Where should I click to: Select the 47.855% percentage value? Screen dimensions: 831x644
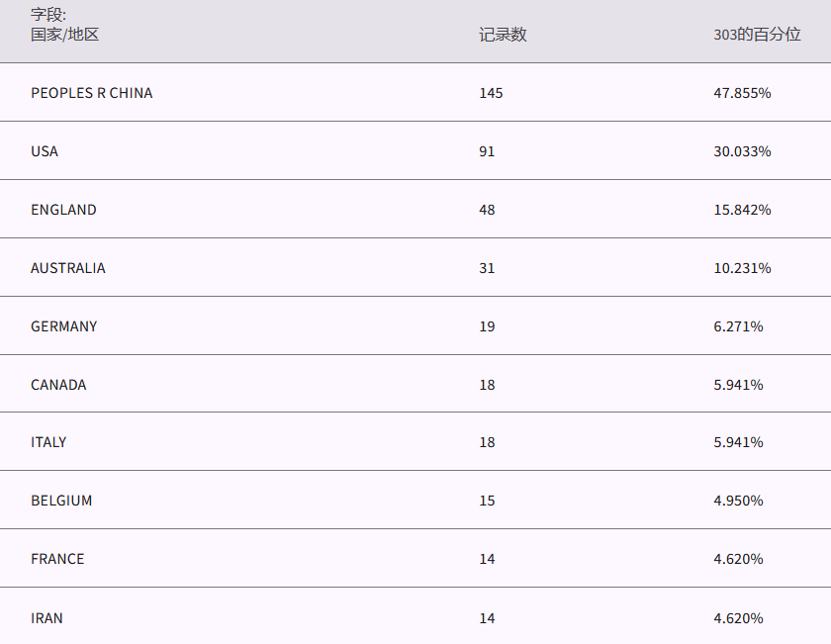742,93
